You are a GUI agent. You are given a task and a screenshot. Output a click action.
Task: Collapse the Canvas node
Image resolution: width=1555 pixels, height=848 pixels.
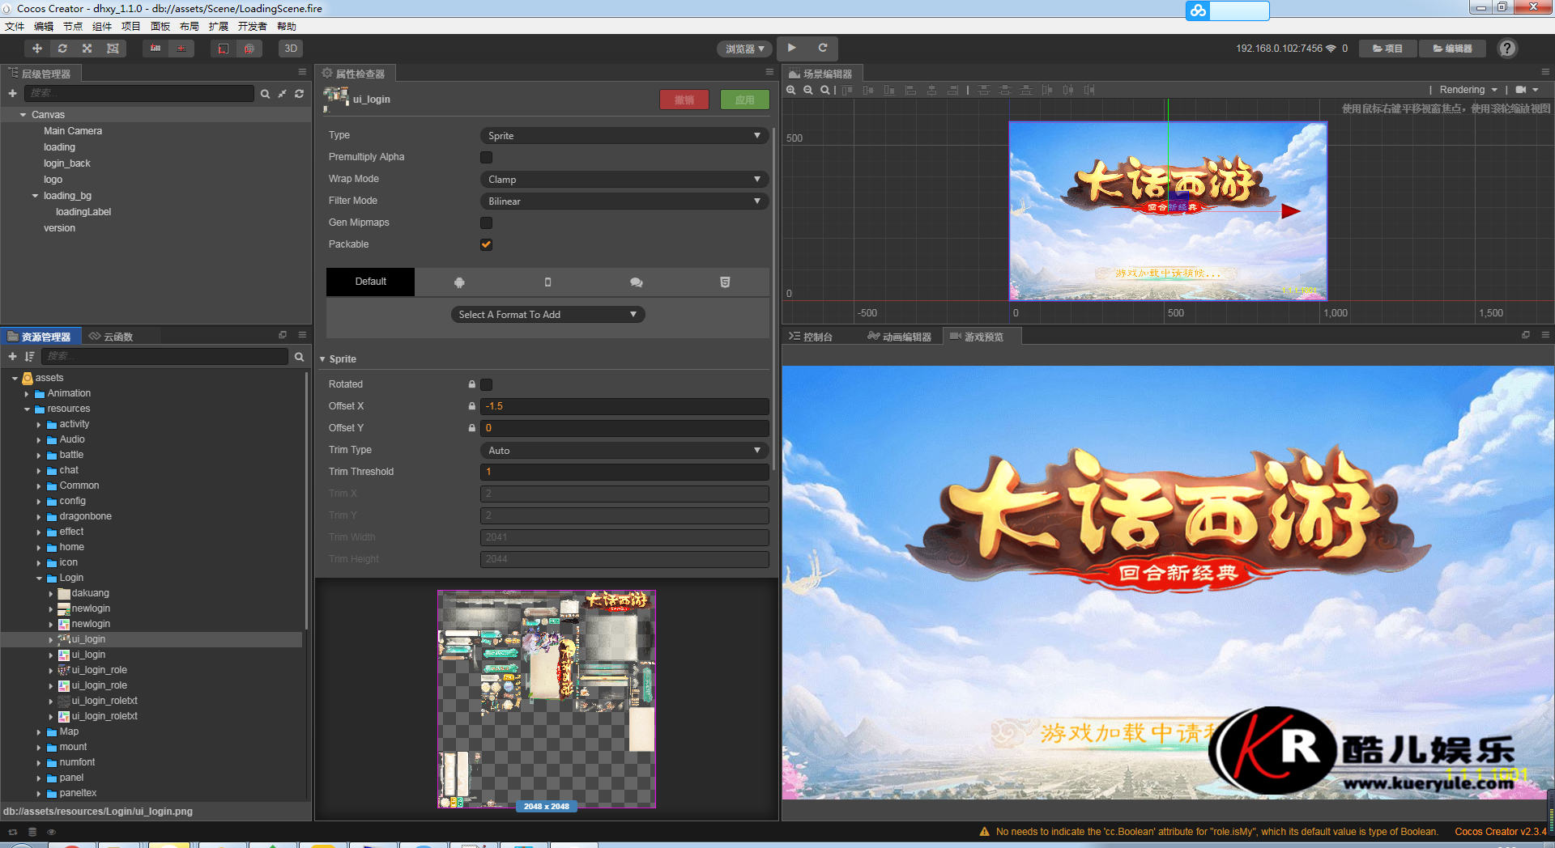pyautogui.click(x=23, y=115)
